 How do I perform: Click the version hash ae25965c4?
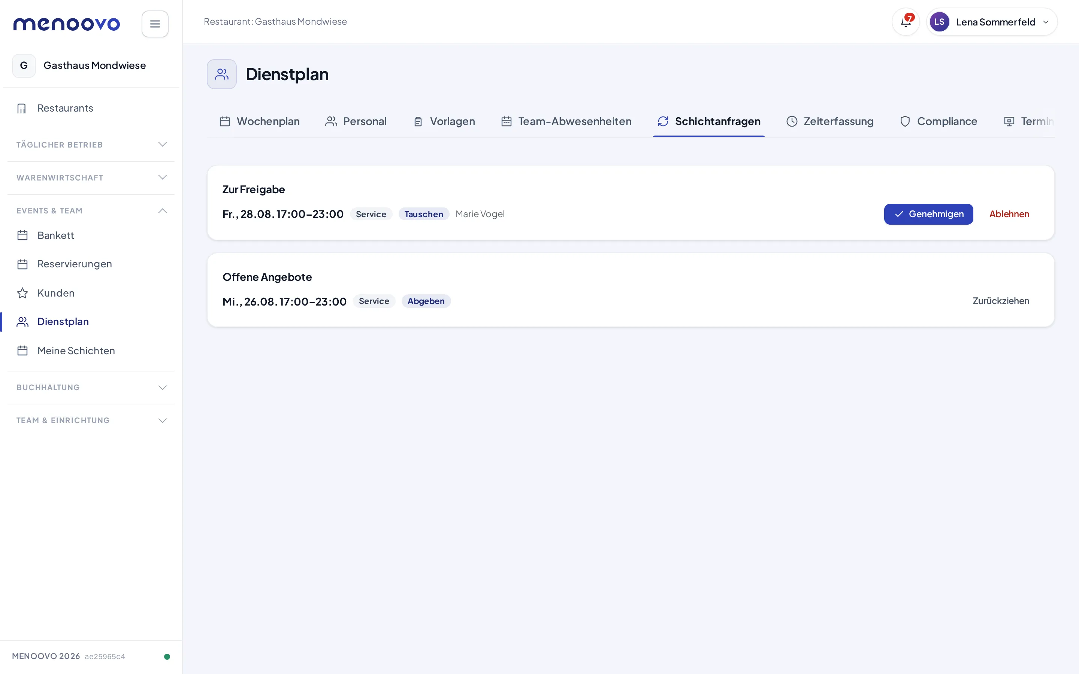point(105,657)
